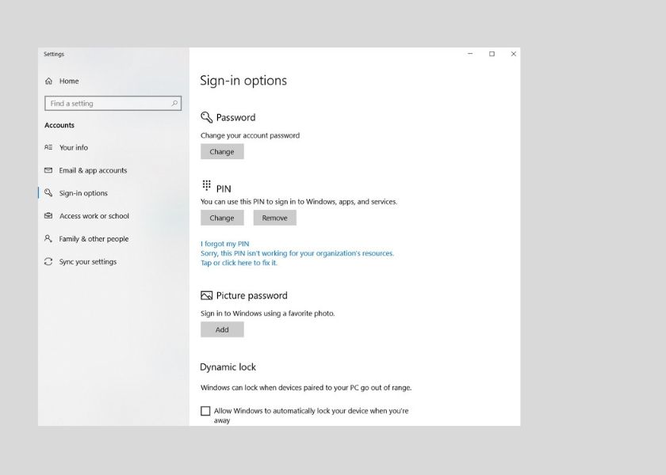666x475 pixels.
Task: Click the Sync your settings refresh icon
Action: [48, 261]
